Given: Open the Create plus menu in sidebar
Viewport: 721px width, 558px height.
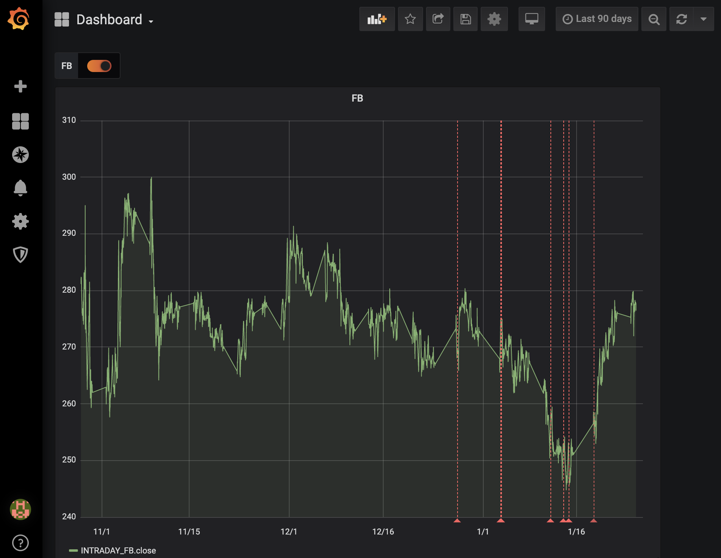Looking at the screenshot, I should pos(20,86).
